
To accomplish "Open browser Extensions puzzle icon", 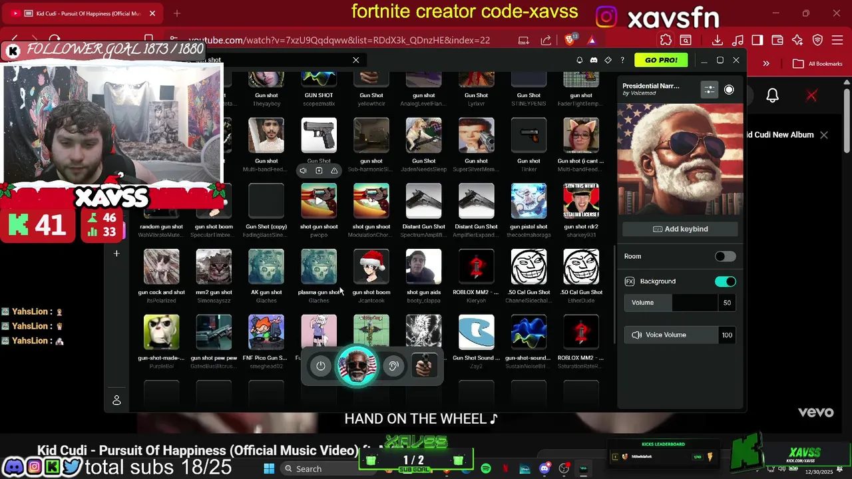I will click(x=666, y=40).
